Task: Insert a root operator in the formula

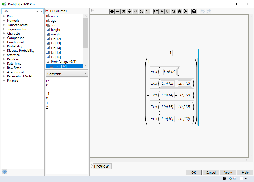Action: [x=141, y=11]
